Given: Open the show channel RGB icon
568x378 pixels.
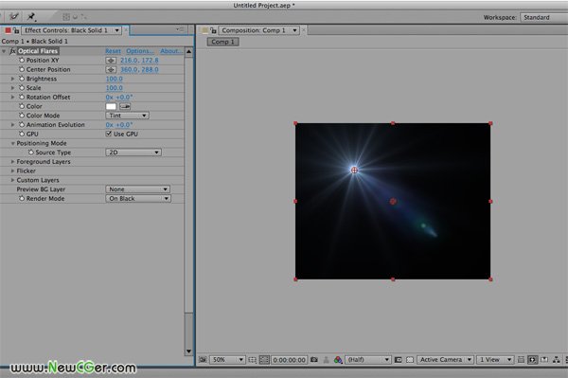Looking at the screenshot, I should coord(338,359).
